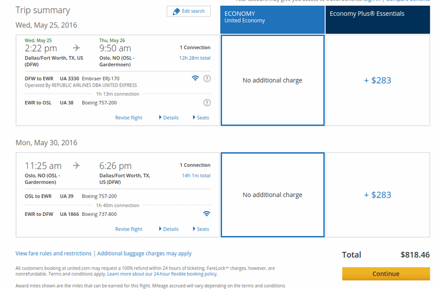
Task: Click the Wi-Fi icon for flight UA 1866
Action: (x=207, y=214)
